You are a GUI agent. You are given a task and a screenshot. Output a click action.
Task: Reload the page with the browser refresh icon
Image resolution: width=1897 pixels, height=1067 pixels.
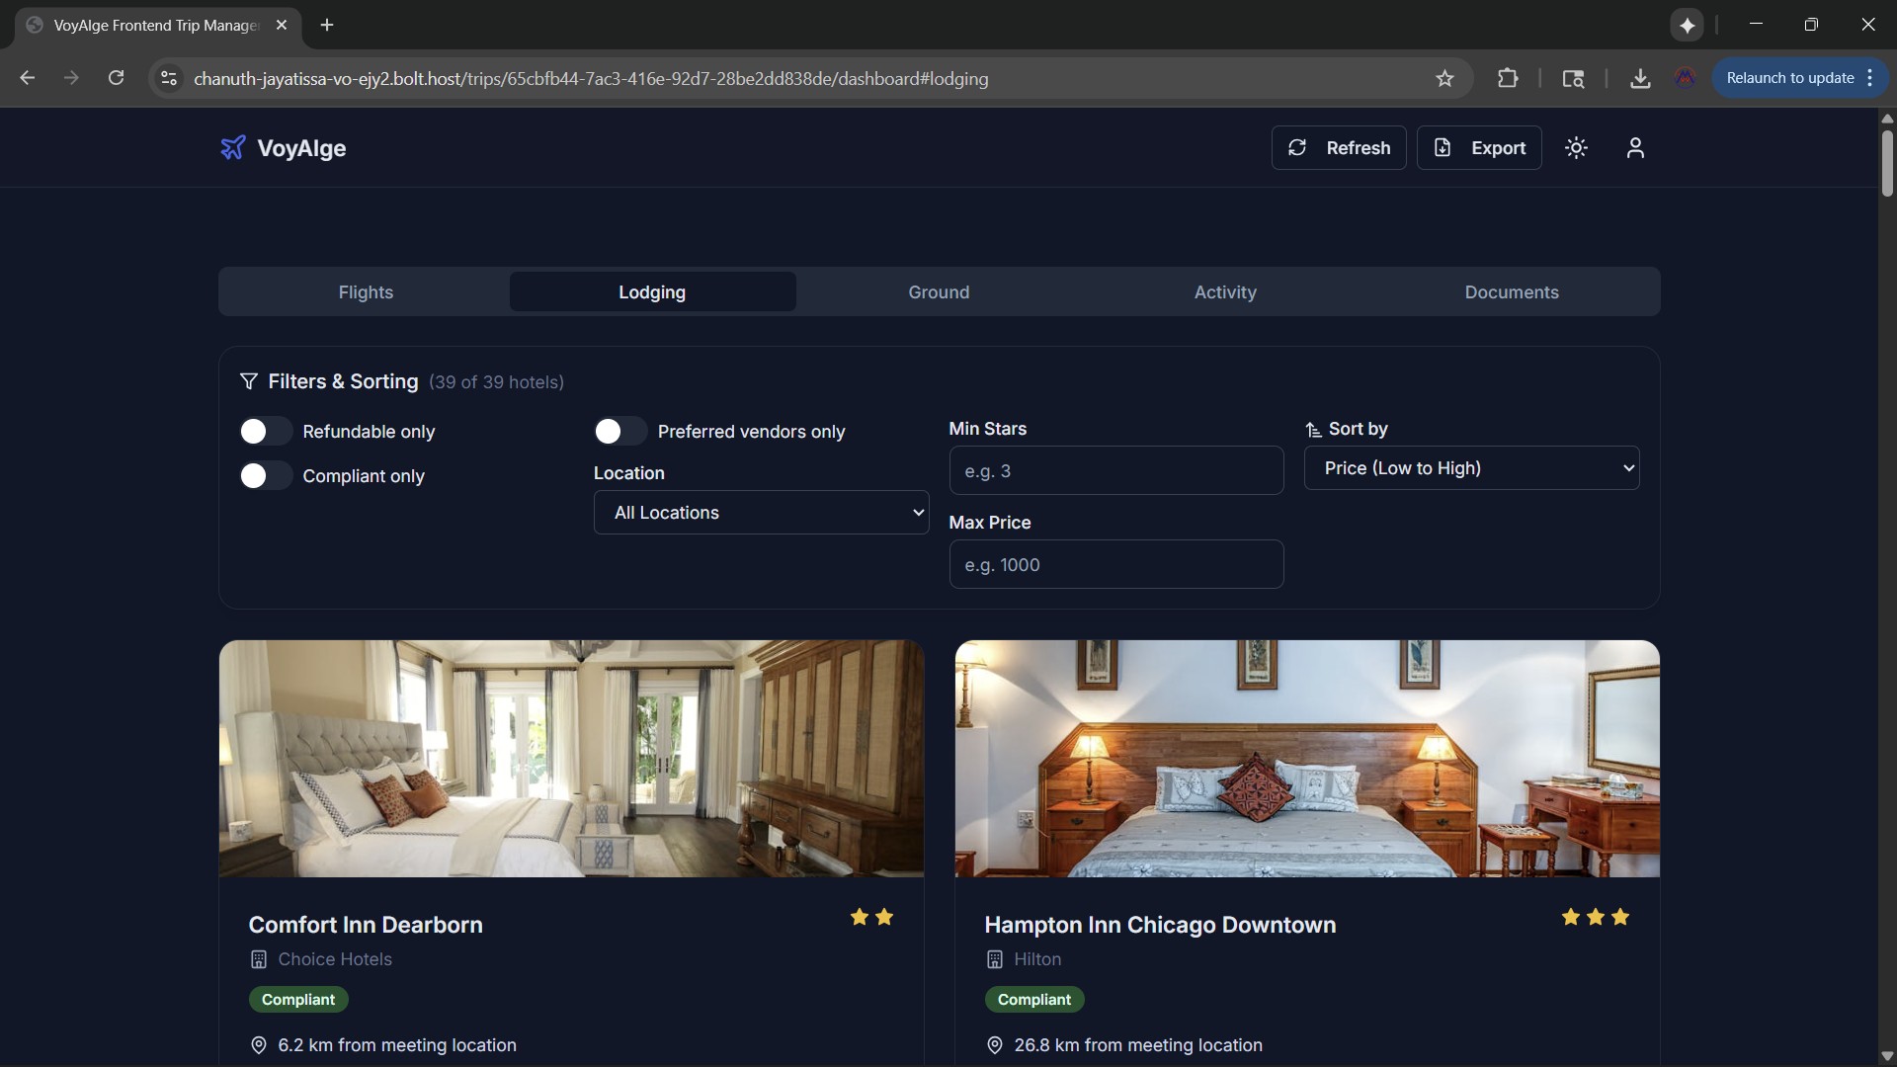click(116, 78)
